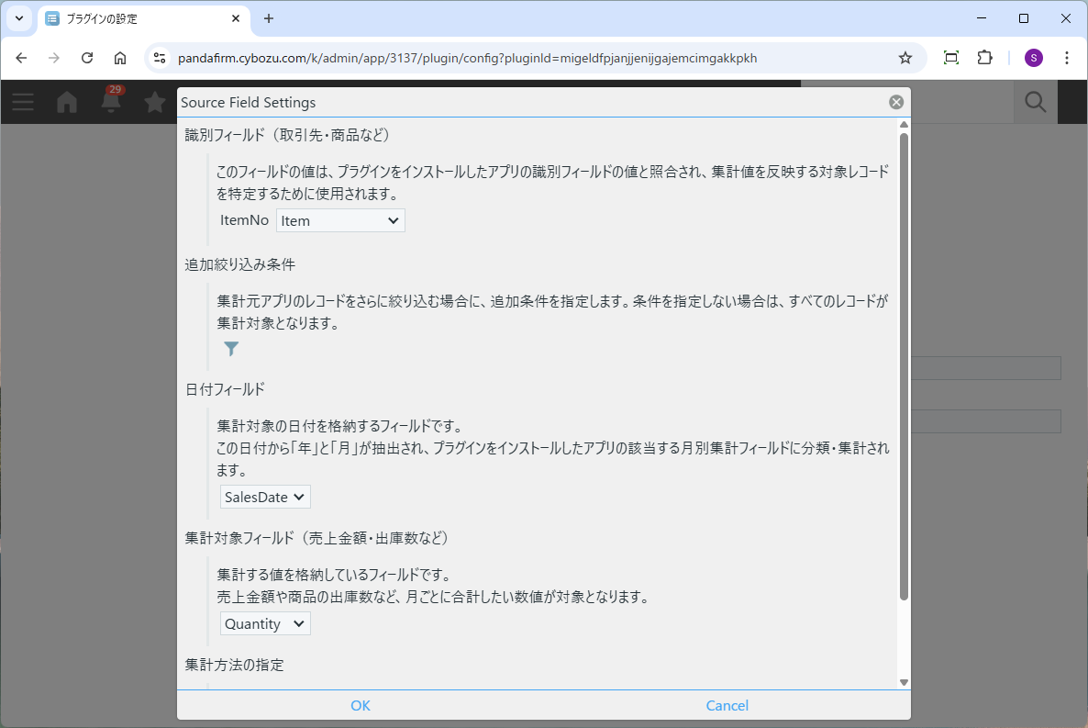Expand the ItemNo field dropdown

[x=340, y=220]
